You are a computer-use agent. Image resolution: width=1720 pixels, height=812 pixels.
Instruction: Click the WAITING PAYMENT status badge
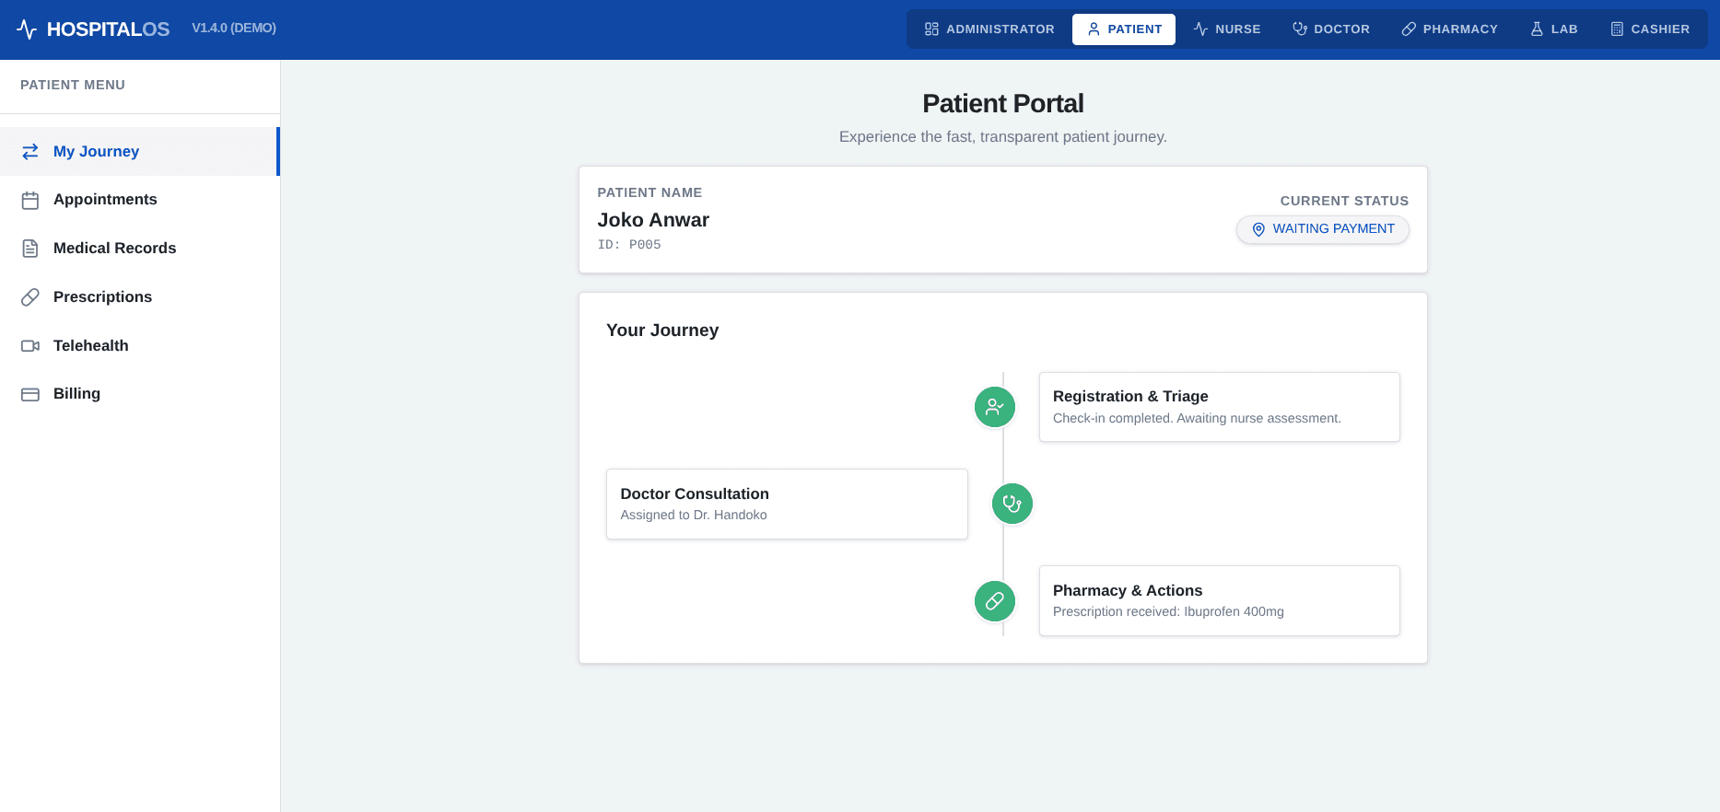[1322, 229]
